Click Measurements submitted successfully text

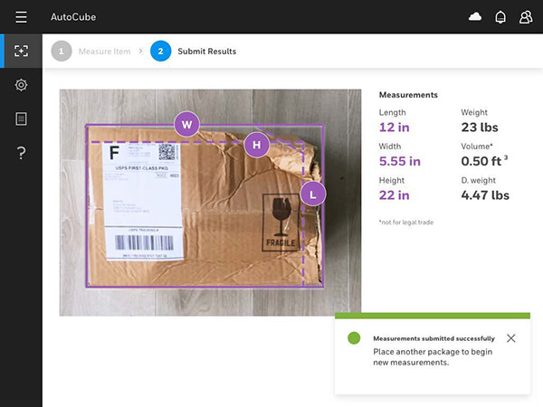pos(433,338)
